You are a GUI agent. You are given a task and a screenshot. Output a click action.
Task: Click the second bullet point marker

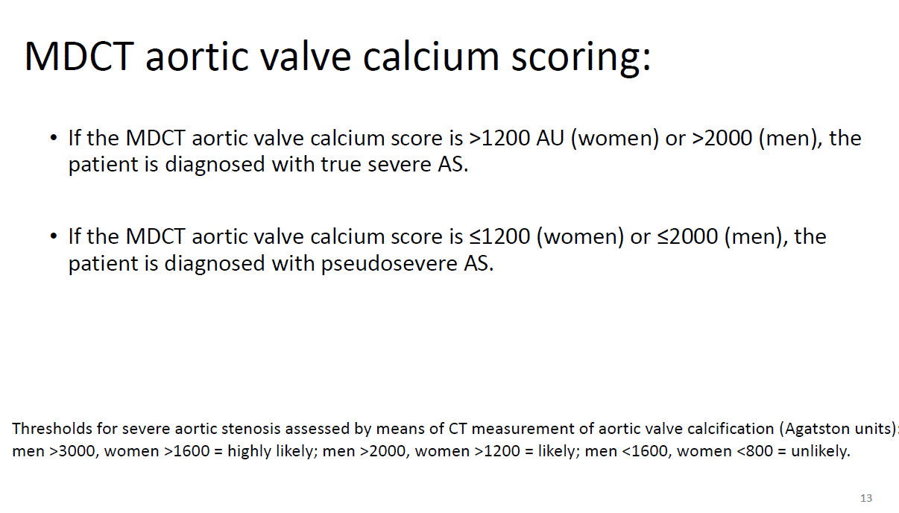coord(53,238)
